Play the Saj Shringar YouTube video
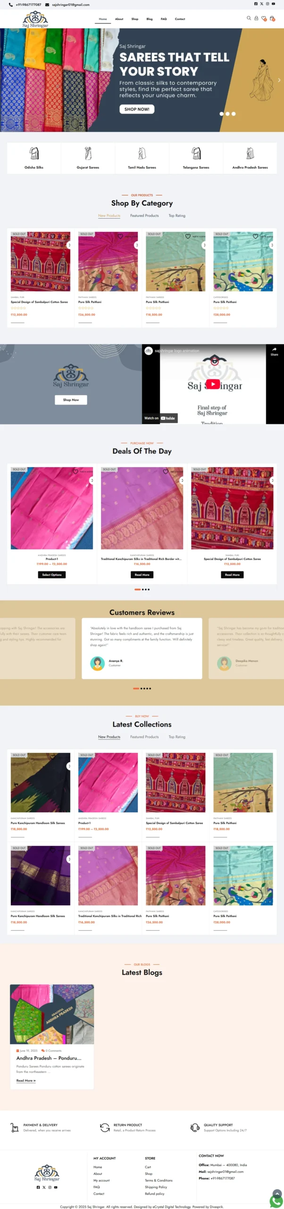Image resolution: width=284 pixels, height=1209 pixels. [213, 384]
